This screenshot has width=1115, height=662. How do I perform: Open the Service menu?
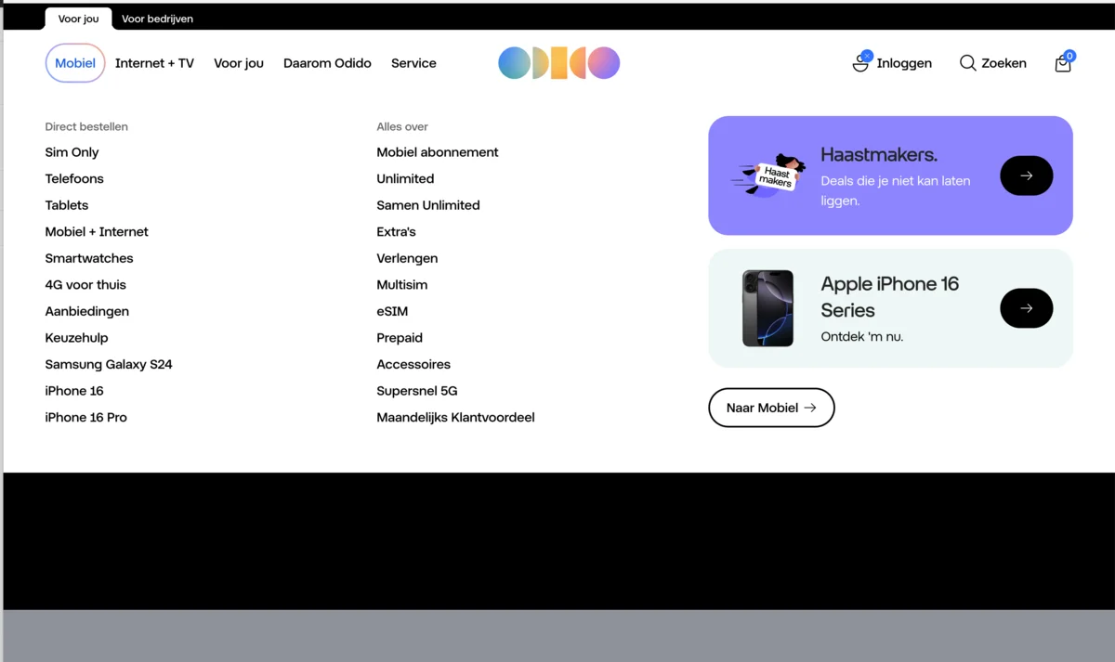coord(413,63)
